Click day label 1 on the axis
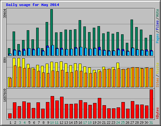Image resolution: width=161 pixels, height=126 pixels. coord(10,123)
